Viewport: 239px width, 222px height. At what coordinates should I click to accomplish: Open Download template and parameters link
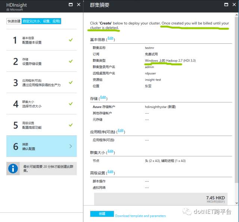click(x=140, y=216)
